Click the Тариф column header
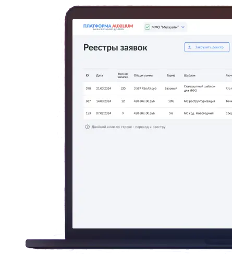The width and height of the screenshot is (232, 255). [x=171, y=75]
